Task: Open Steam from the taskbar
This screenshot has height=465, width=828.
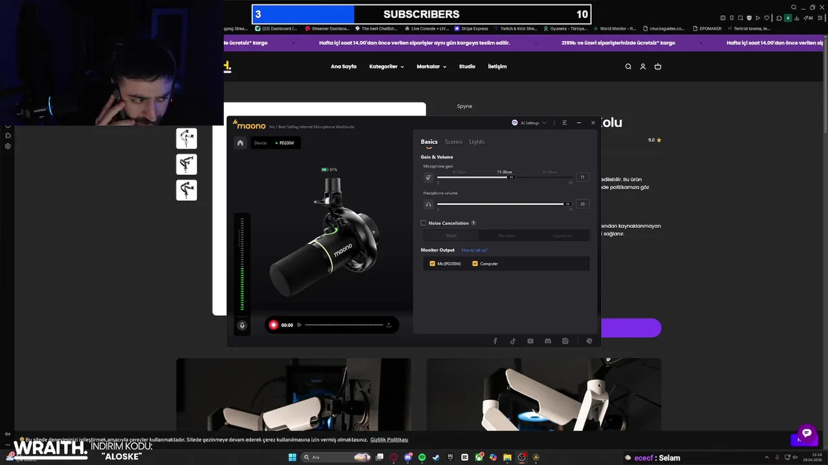Action: [436, 457]
